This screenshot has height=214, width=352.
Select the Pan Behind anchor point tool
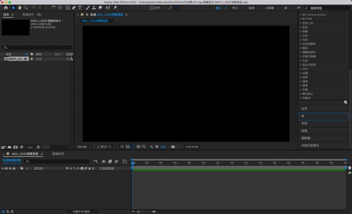(60, 8)
